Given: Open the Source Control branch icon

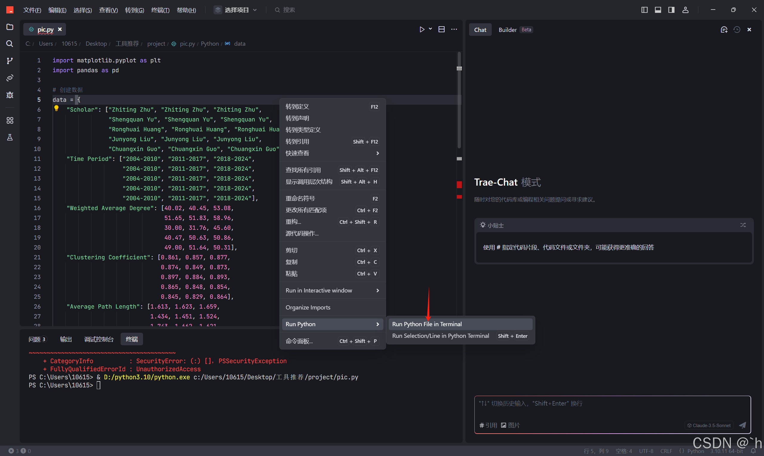Looking at the screenshot, I should point(10,61).
